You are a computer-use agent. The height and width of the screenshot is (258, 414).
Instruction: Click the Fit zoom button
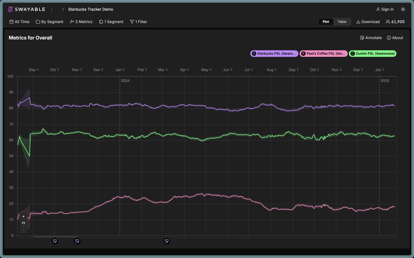tap(24, 223)
